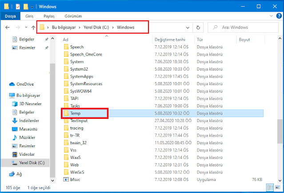Select the SystemApps folder

(x=81, y=76)
